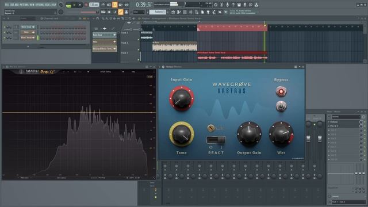This screenshot has width=368, height=207.
Task: Click the chat bubble icon in top toolbar
Action: tap(251, 5)
